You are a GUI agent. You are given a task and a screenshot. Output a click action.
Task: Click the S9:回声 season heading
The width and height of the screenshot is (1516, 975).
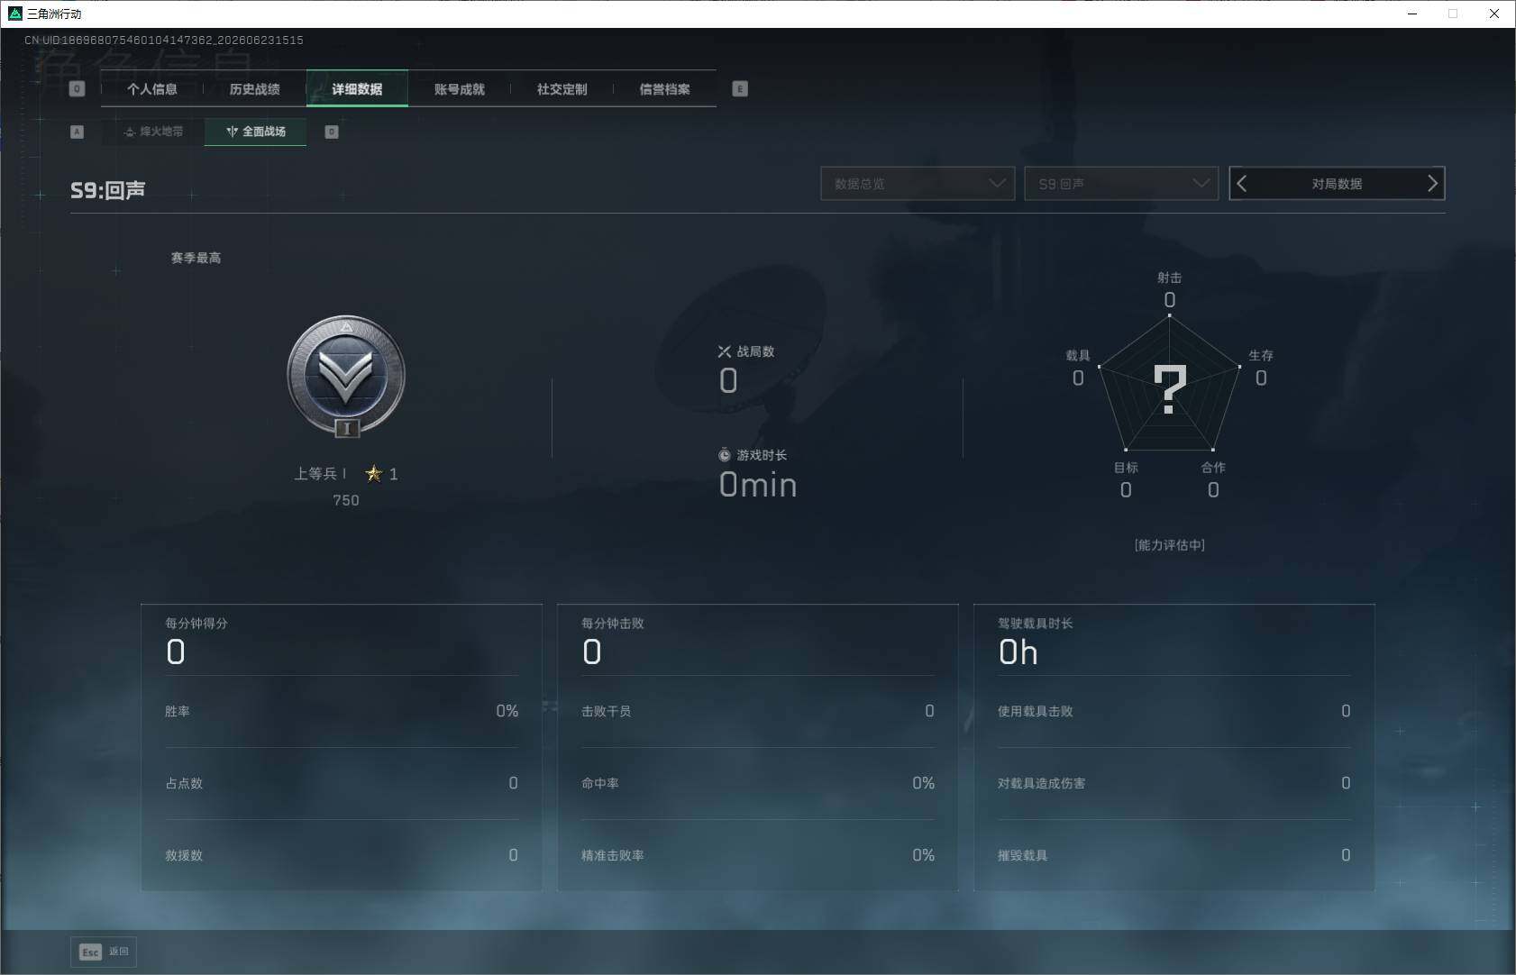[108, 190]
